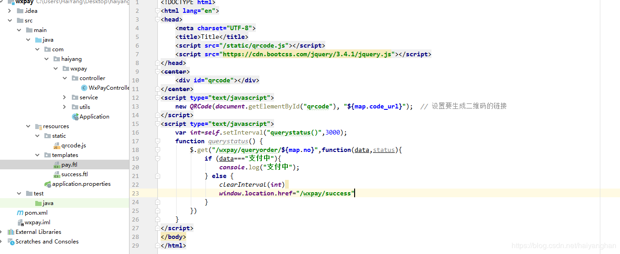Click the pay.ftl template file icon
Image resolution: width=620 pixels, height=254 pixels.
(56, 165)
